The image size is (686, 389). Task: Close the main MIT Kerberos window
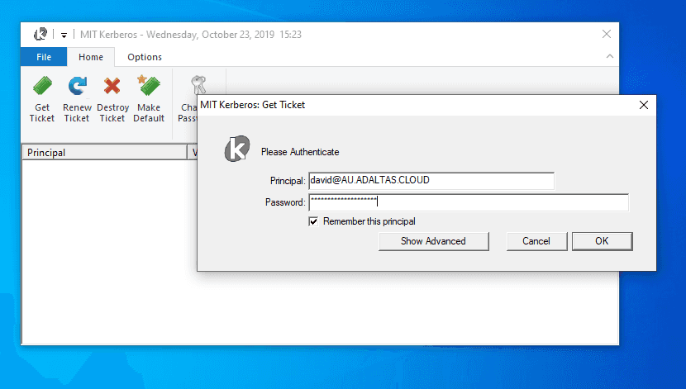tap(607, 34)
